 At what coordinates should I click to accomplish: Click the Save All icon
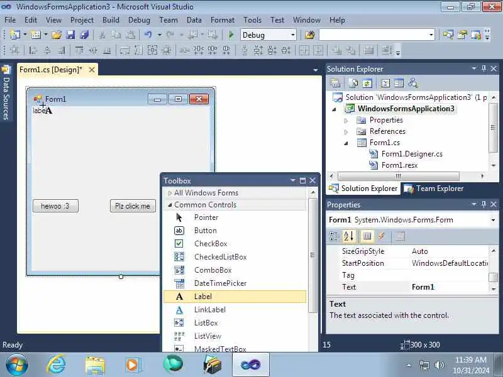(84, 35)
